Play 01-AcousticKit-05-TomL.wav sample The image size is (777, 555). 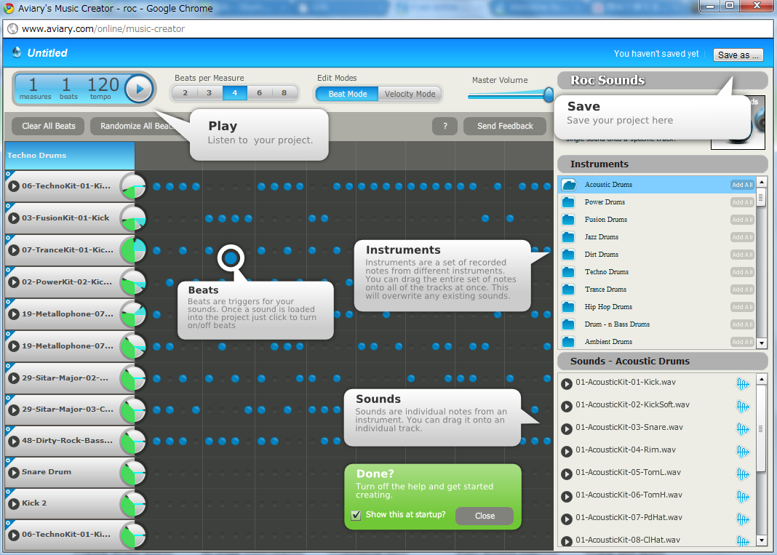pos(567,474)
